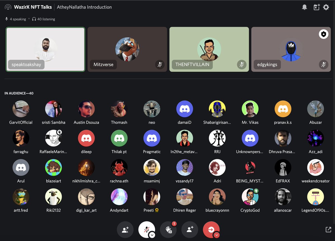
Task: Click the WazirX NFT Talks channel name
Action: pos(33,7)
